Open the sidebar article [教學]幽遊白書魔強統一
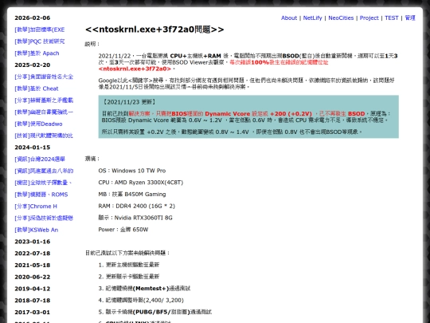Viewport: 430px width, 323px height. 44,112
